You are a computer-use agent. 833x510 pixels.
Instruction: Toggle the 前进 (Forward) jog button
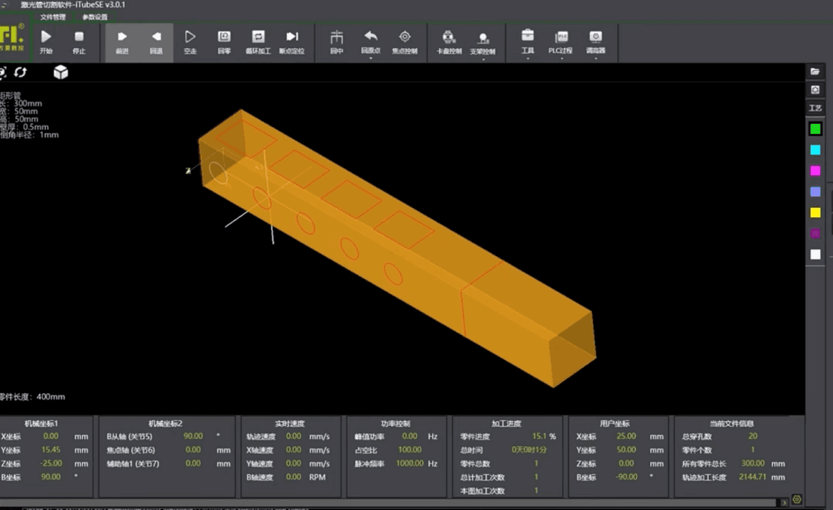122,37
